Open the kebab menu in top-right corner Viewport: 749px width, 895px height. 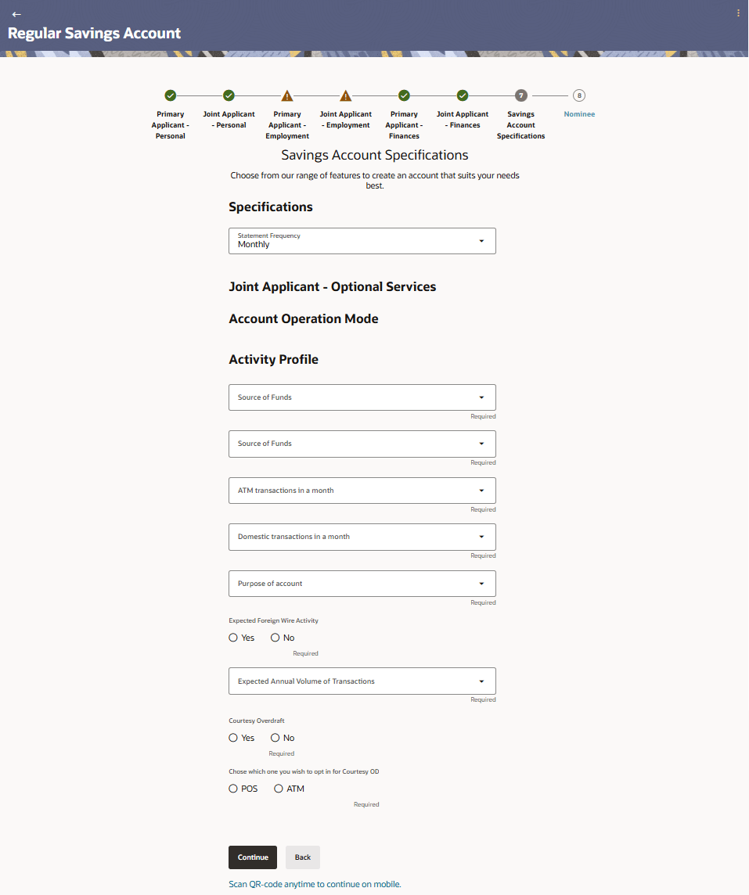pos(738,13)
